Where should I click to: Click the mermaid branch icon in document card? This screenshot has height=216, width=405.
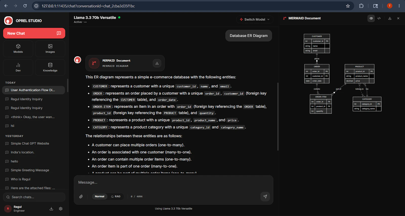tap(94, 63)
